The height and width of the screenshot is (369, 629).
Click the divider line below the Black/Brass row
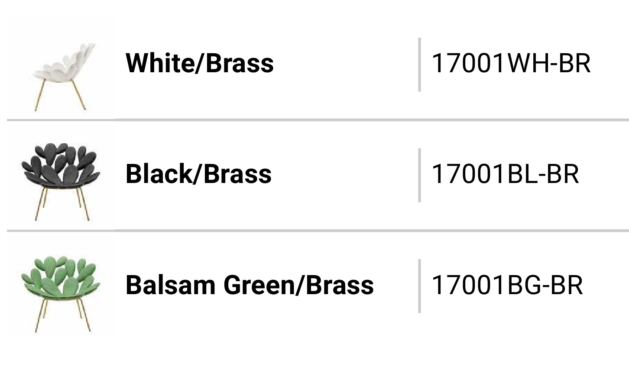[318, 231]
